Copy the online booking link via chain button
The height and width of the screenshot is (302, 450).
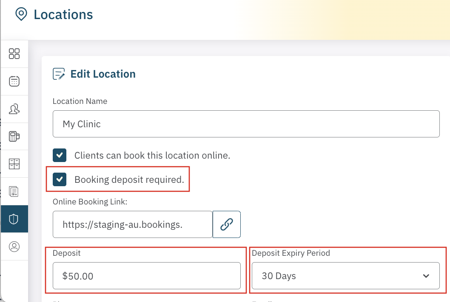click(227, 224)
